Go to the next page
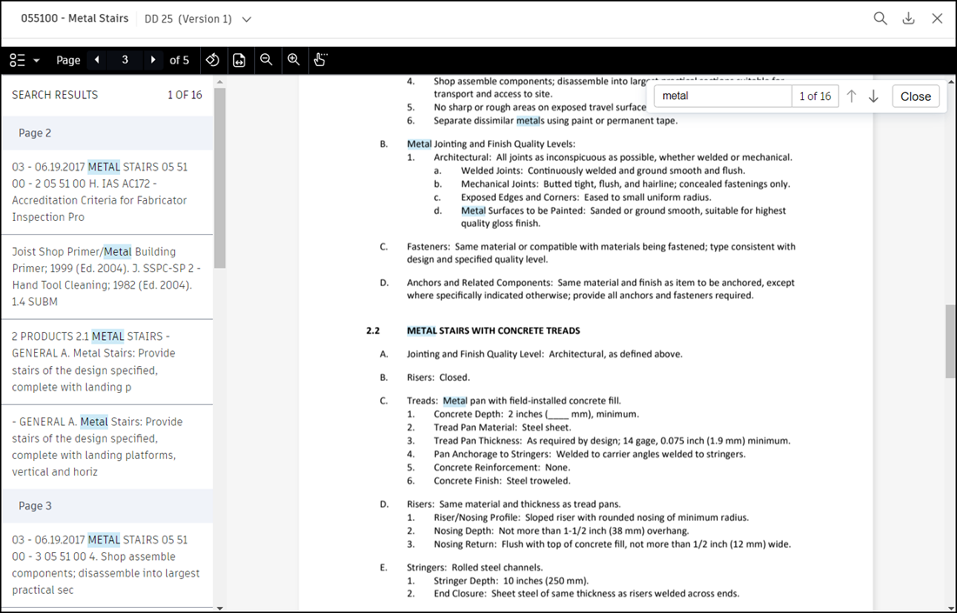Image resolution: width=957 pixels, height=613 pixels. point(152,60)
